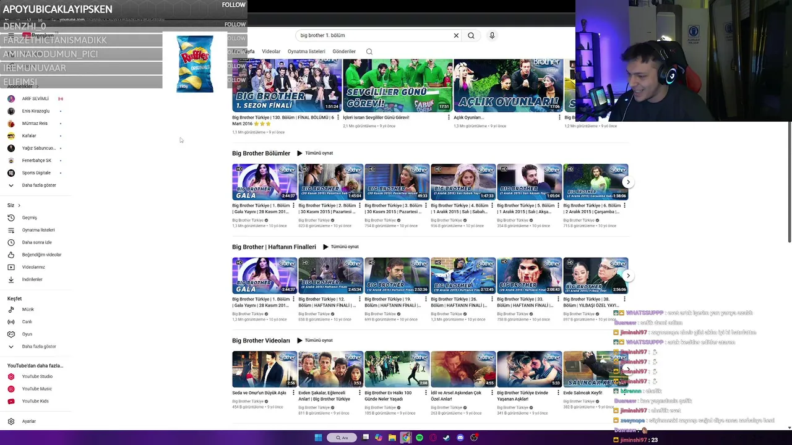Switch to Videolar tab

point(271,51)
